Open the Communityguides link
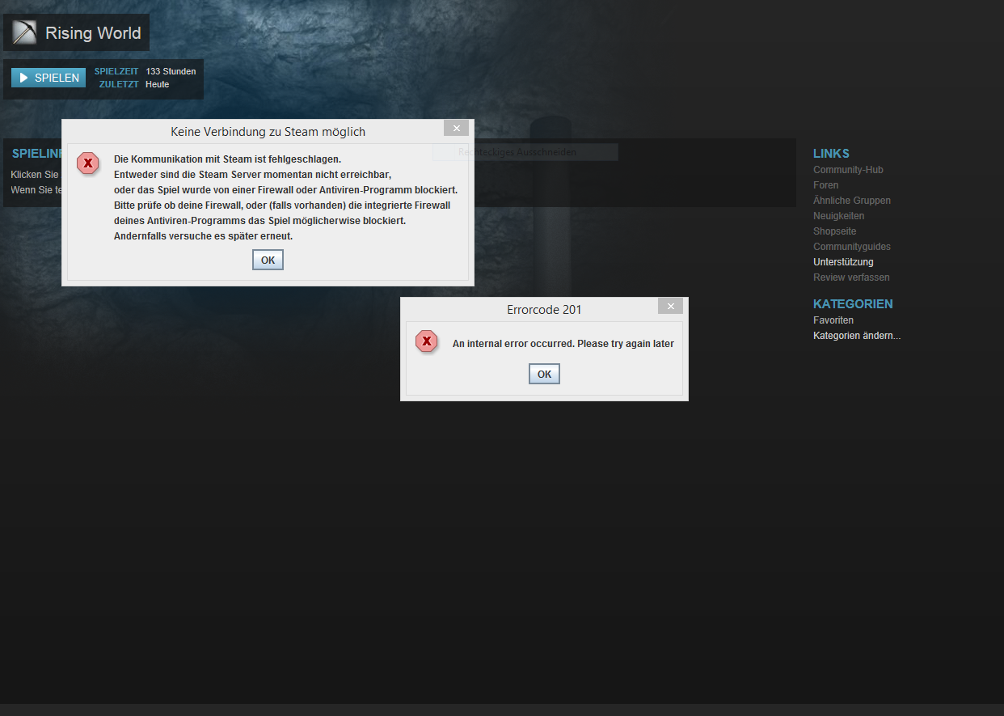Image resolution: width=1004 pixels, height=716 pixels. (851, 247)
